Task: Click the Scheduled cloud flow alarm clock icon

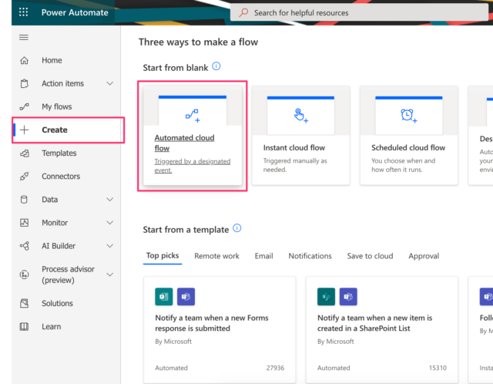Action: (409, 116)
